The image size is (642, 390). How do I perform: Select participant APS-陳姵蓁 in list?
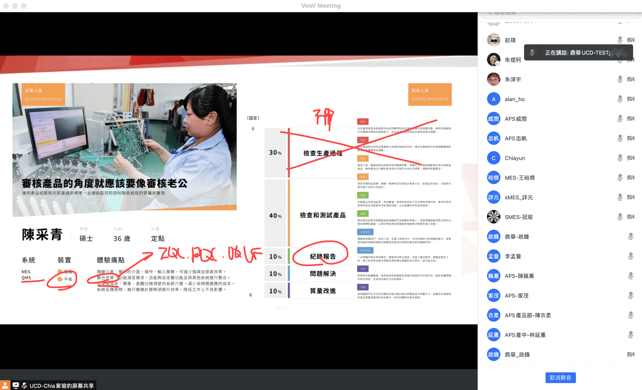click(519, 276)
